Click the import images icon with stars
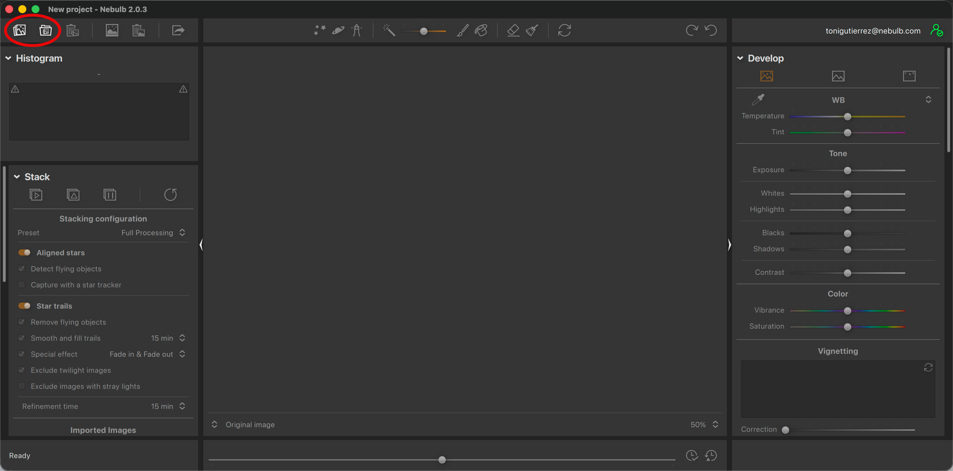The width and height of the screenshot is (953, 471). pos(19,30)
